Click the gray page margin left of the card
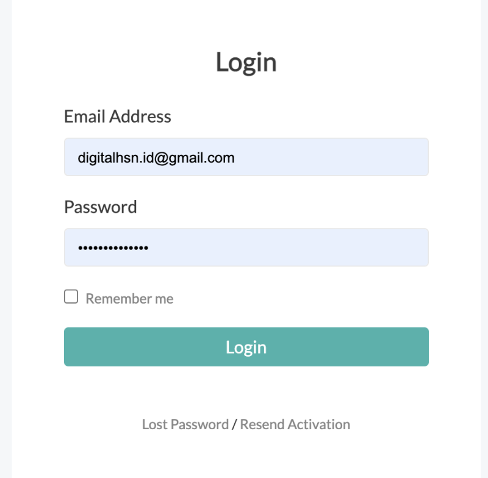 tap(5, 244)
